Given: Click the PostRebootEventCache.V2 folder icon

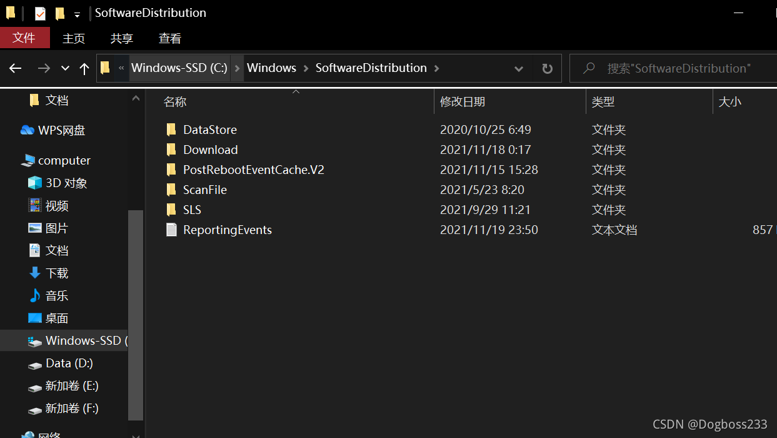Looking at the screenshot, I should click(x=171, y=170).
